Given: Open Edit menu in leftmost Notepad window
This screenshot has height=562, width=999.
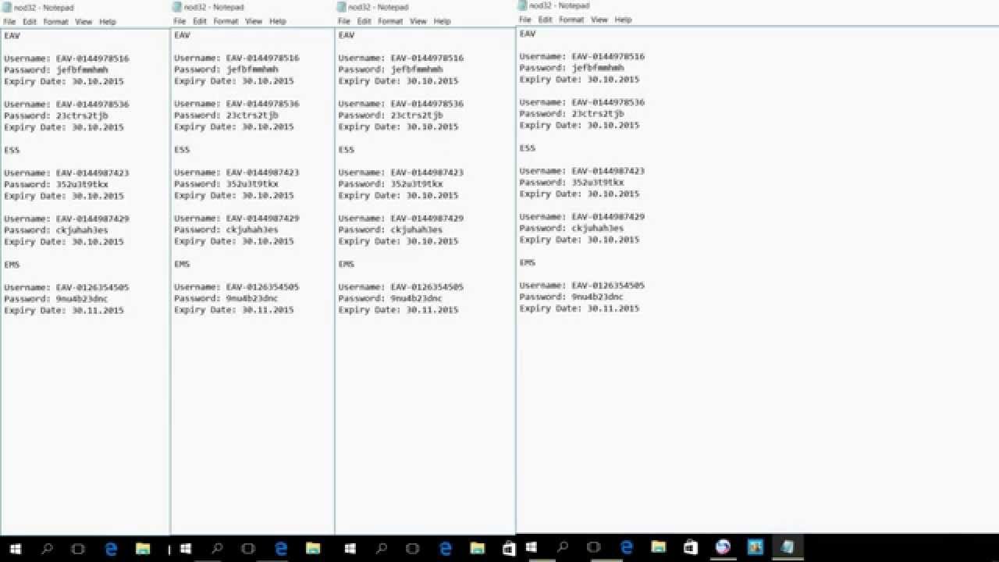Looking at the screenshot, I should pyautogui.click(x=30, y=22).
